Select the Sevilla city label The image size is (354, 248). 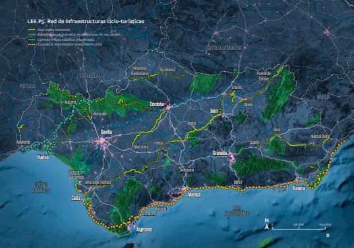106,132
